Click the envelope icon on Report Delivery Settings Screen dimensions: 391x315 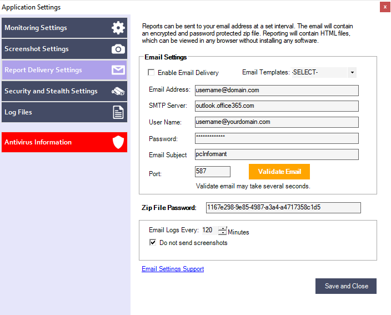118,70
